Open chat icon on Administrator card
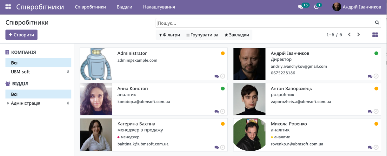387x156 pixels. (217, 76)
